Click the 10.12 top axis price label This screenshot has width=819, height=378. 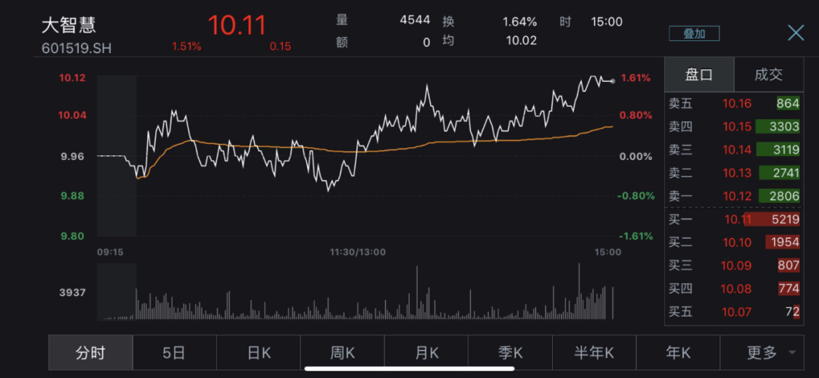pyautogui.click(x=72, y=78)
